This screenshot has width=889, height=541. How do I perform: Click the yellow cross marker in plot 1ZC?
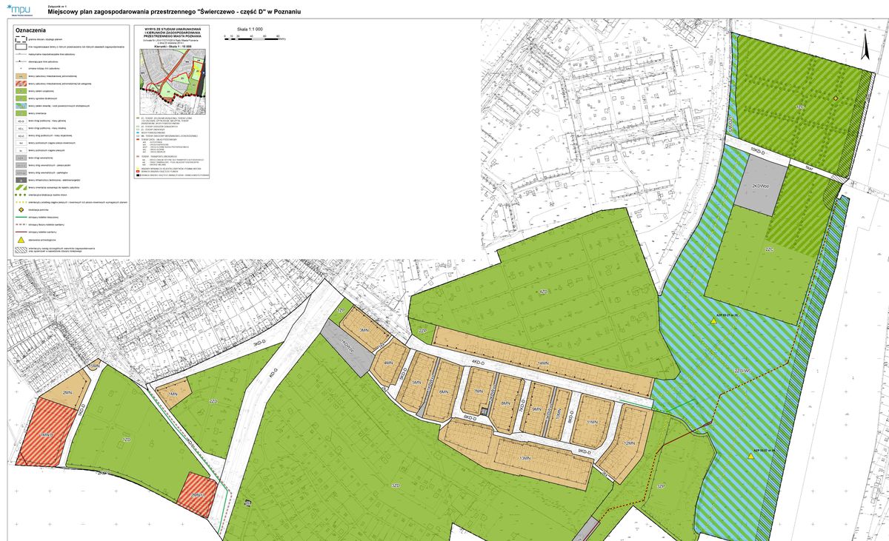(836, 98)
